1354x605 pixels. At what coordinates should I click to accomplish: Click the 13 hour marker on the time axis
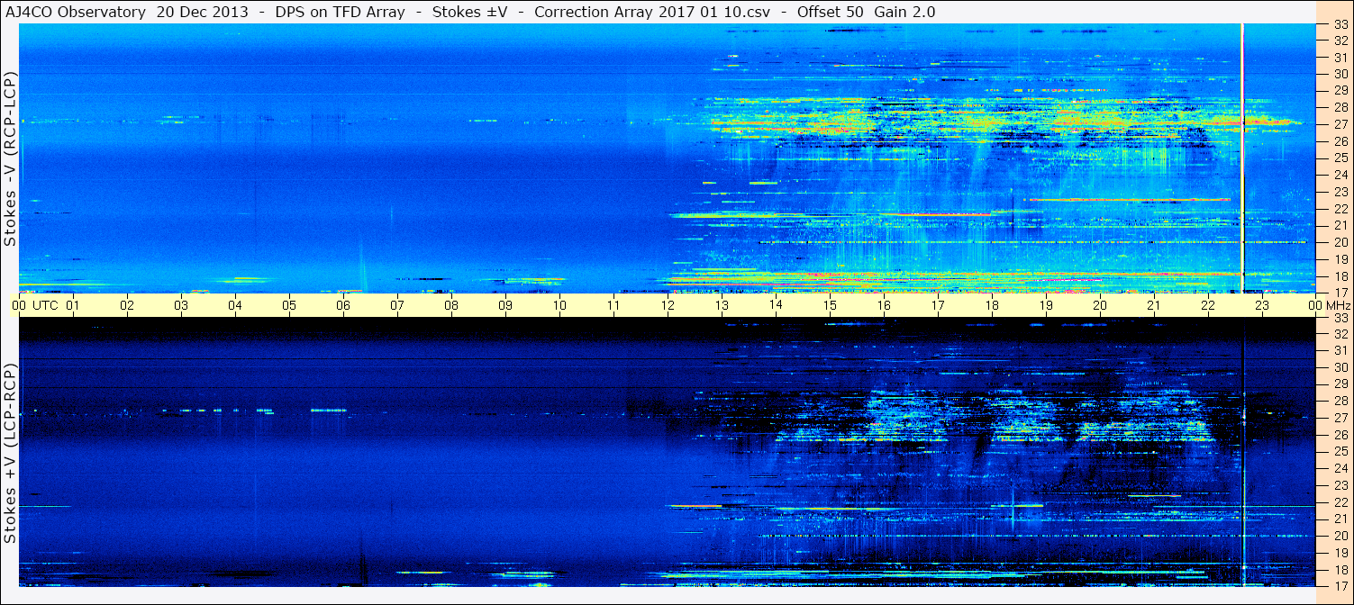pyautogui.click(x=722, y=305)
